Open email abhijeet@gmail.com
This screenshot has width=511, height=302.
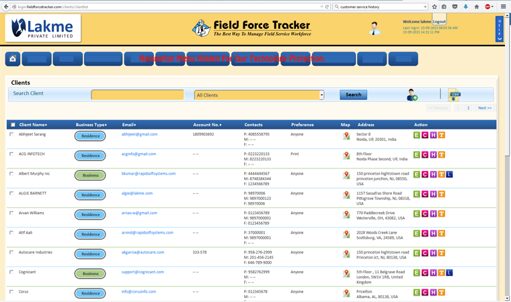(139, 134)
